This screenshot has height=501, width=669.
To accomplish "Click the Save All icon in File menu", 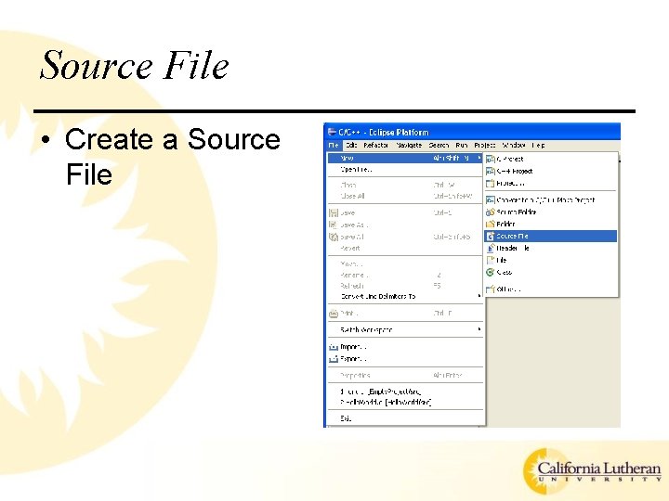I will click(334, 237).
